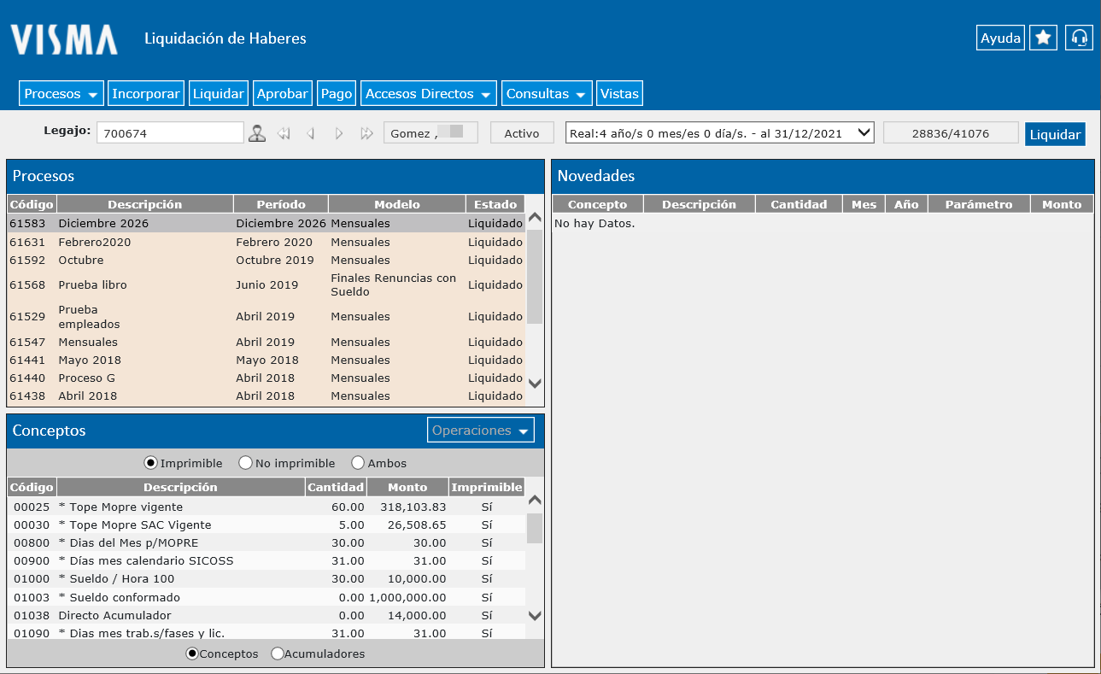
Task: Select process row 61592 Octubre
Action: click(266, 260)
